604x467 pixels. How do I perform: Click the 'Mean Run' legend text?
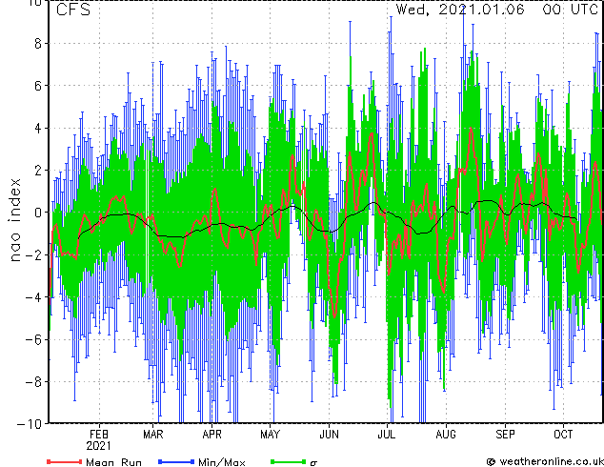tap(113, 462)
